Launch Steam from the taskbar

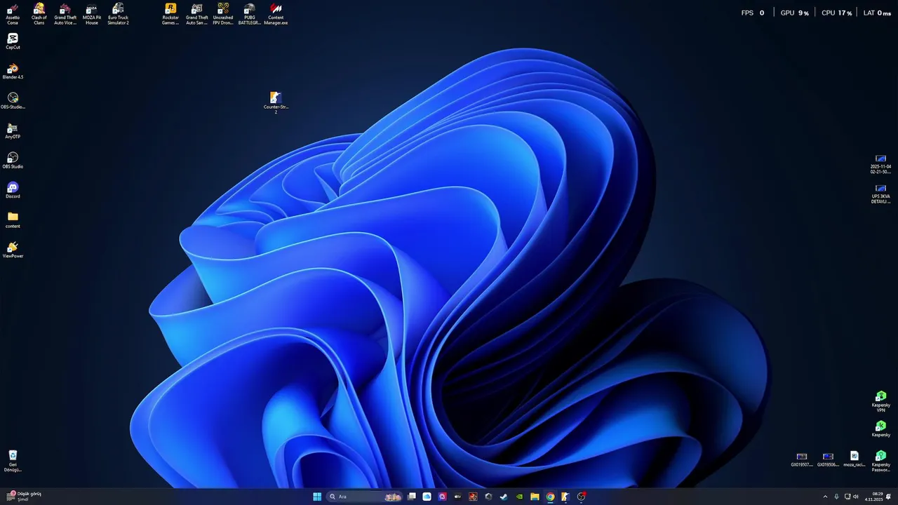[x=504, y=497]
